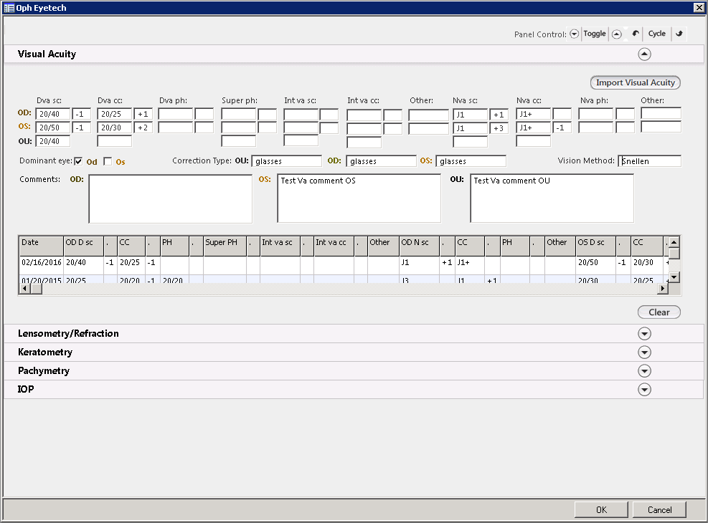This screenshot has height=523, width=708.
Task: Collapse the Visual Acuity panel
Action: [644, 54]
